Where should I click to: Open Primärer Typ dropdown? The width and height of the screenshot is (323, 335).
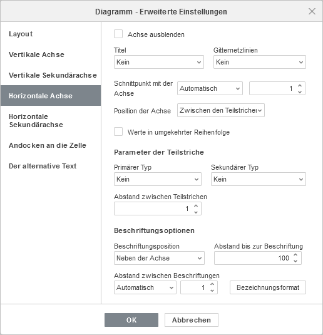click(x=158, y=179)
